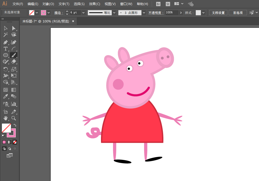259x181 pixels.
Task: Switch to Gradient fill mode
Action: click(10, 142)
